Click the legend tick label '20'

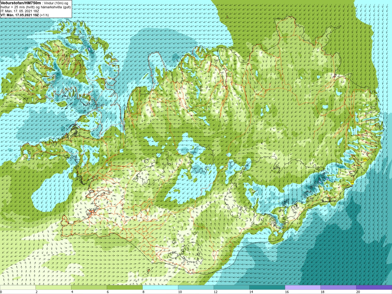point(358,292)
